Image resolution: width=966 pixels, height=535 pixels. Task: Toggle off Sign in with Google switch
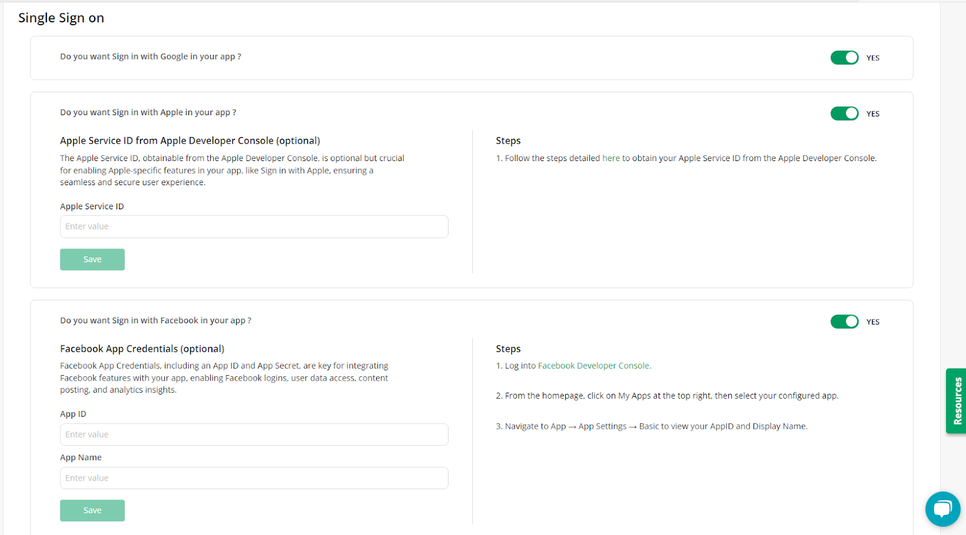tap(844, 57)
